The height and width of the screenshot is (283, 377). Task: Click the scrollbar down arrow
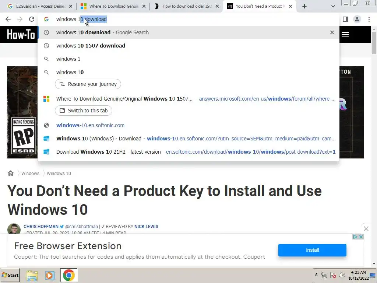coord(374,264)
